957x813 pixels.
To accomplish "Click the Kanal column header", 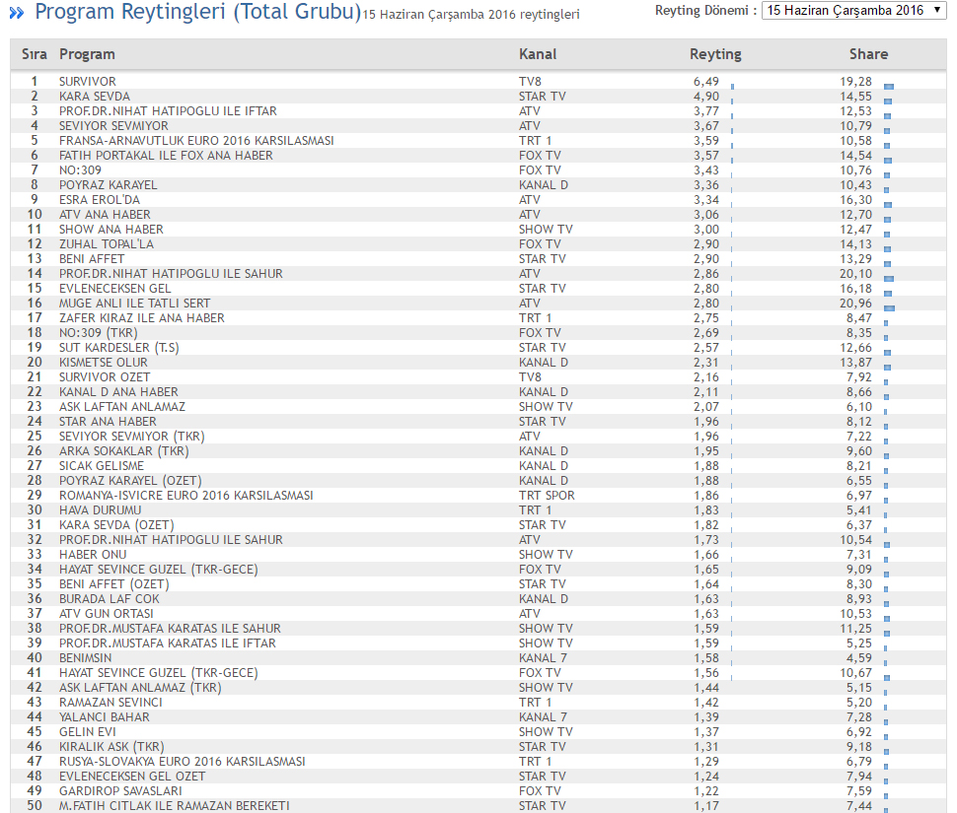I will (x=538, y=54).
